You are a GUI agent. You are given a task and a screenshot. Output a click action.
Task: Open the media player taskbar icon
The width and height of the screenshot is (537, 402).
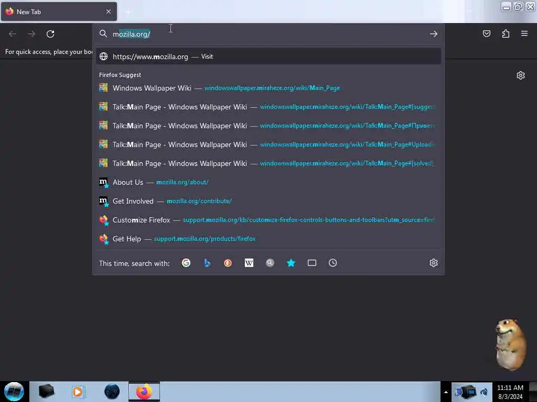78,392
